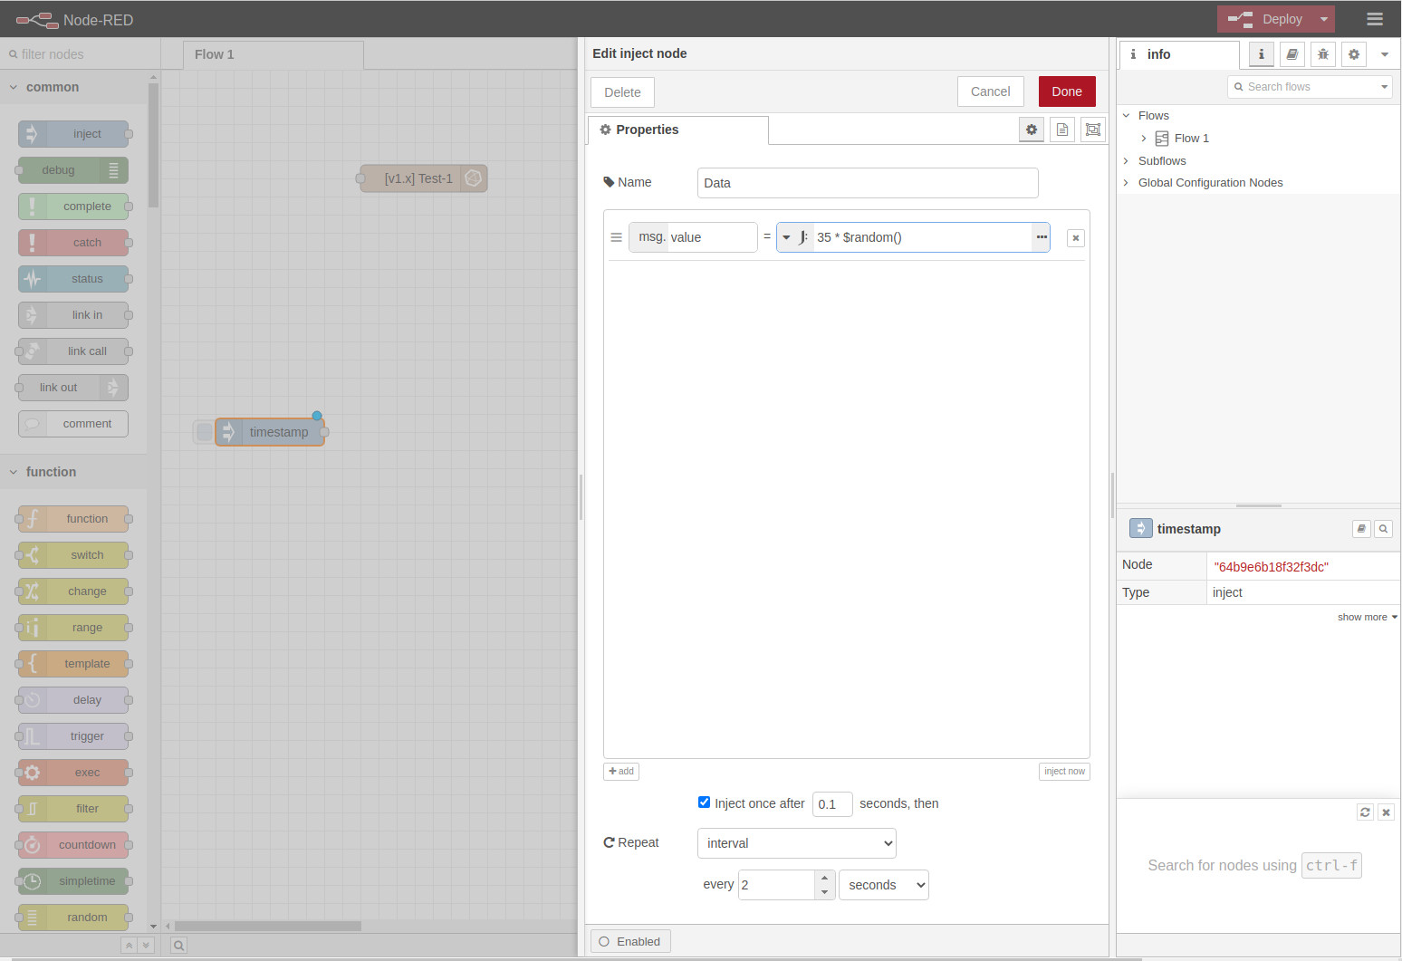Screen dimensions: 1402x961
Task: Open node settings gear icon in Properties
Action: coord(1031,130)
